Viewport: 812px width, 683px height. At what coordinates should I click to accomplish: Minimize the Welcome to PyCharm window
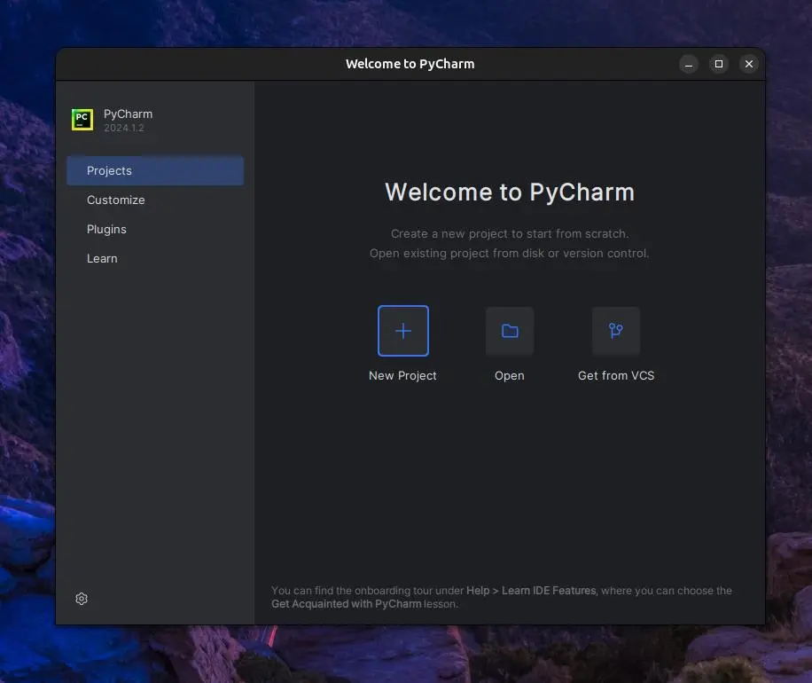[x=689, y=64]
